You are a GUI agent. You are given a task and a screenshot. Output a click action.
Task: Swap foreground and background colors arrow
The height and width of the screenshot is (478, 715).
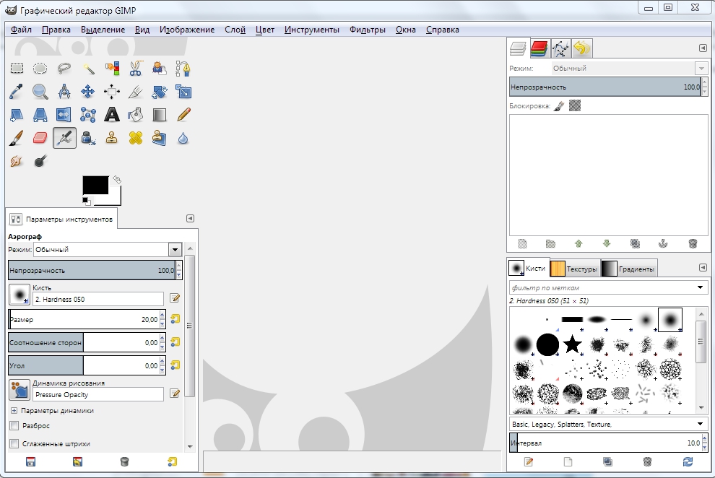pos(117,180)
